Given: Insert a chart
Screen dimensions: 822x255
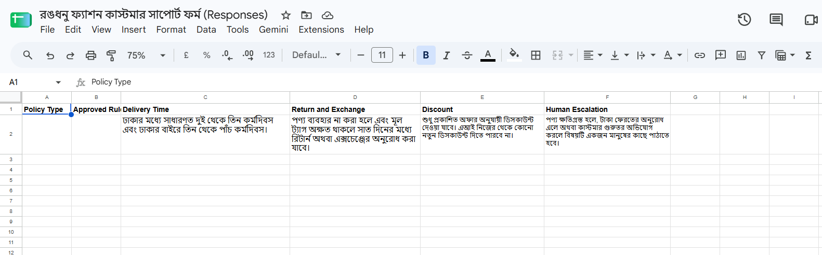Looking at the screenshot, I should click(x=741, y=55).
